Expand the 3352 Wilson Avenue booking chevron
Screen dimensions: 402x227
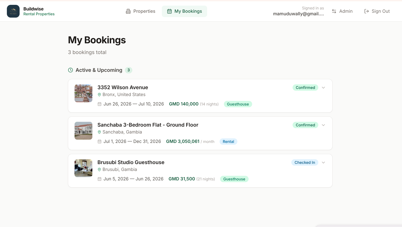(x=323, y=88)
